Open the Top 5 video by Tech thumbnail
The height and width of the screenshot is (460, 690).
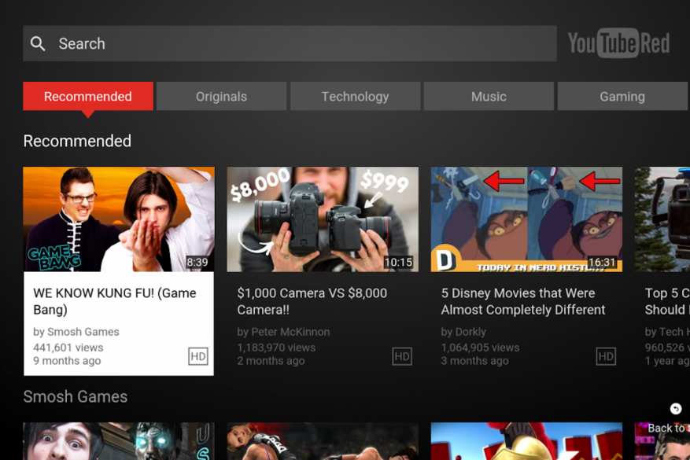[x=662, y=219]
